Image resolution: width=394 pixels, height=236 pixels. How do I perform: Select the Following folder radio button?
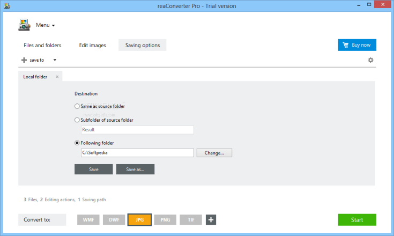coord(77,143)
